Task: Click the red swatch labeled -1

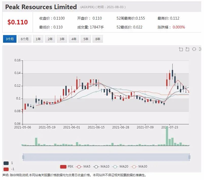Action: pyautogui.click(x=6, y=169)
